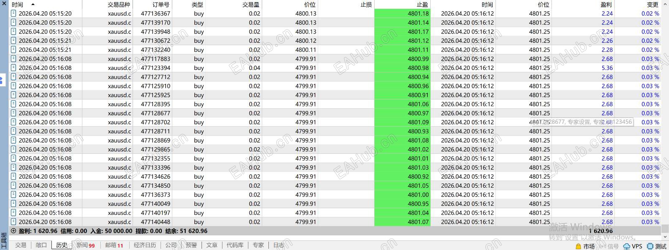Viewport: 669px width, 250px height.
Task: Select the 历史 tab
Action: pyautogui.click(x=62, y=245)
